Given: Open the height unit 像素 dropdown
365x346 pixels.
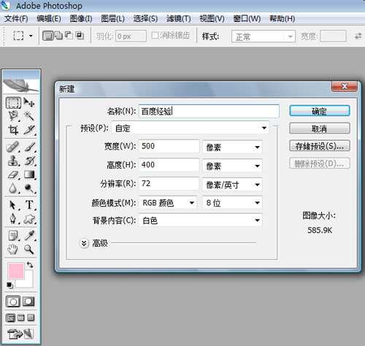Looking at the screenshot, I should (232, 166).
